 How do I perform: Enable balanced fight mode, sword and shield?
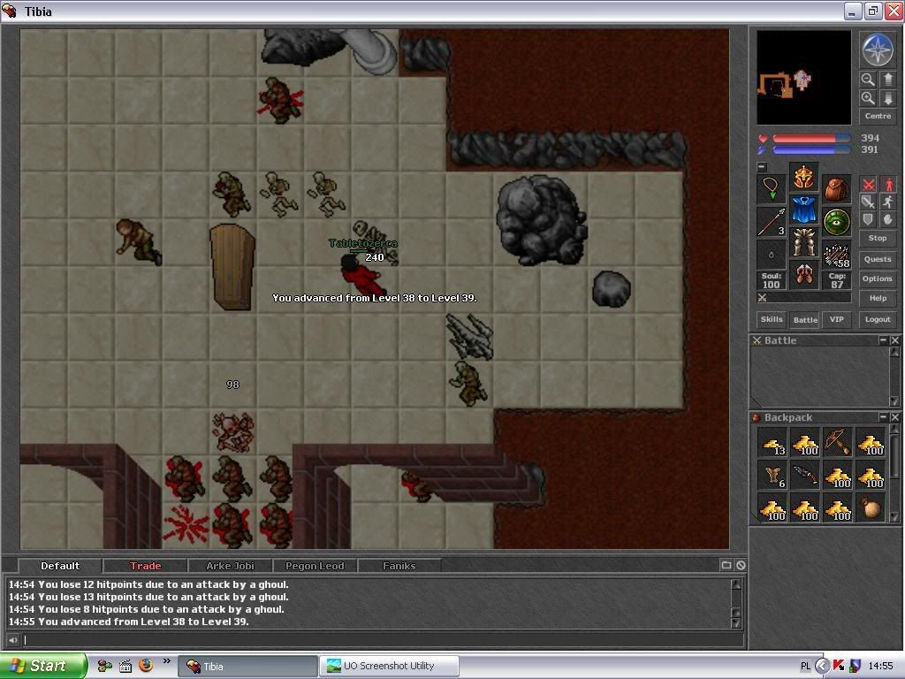pos(868,202)
